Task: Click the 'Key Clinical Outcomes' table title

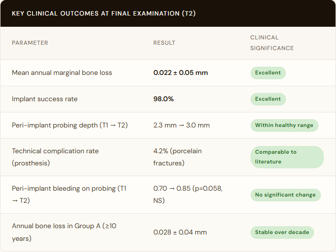Action: (x=103, y=13)
